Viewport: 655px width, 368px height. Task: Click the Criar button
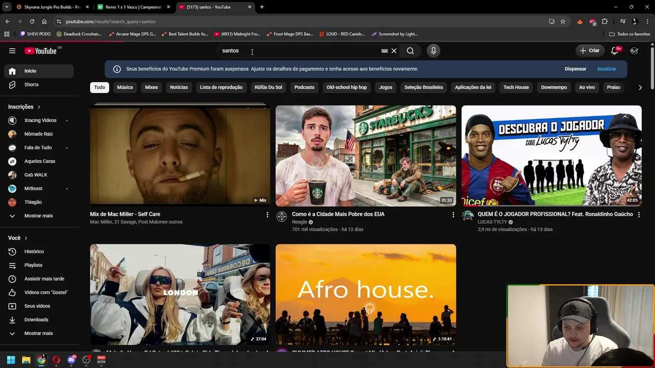(x=589, y=51)
